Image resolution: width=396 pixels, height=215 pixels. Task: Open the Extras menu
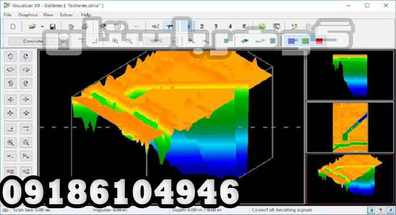(66, 15)
